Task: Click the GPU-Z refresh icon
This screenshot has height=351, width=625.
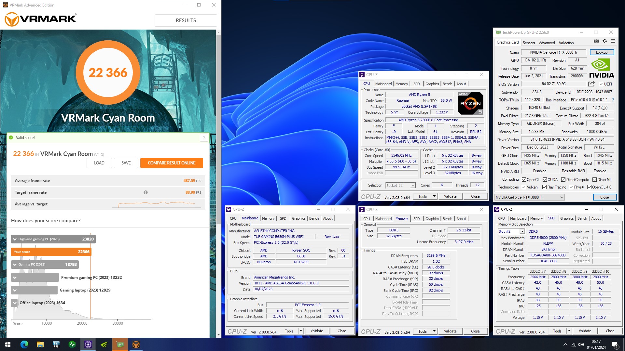Action: (604, 41)
